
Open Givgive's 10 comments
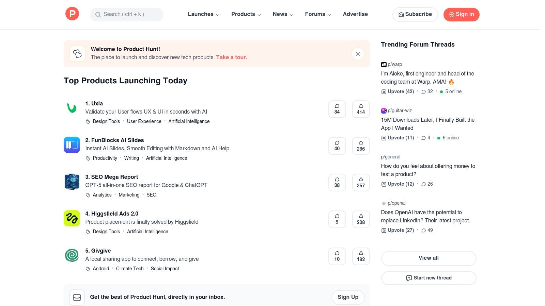tap(337, 256)
